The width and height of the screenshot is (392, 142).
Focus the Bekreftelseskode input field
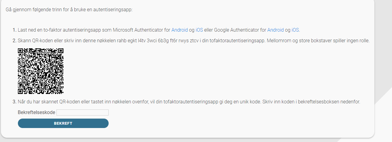pos(83,113)
